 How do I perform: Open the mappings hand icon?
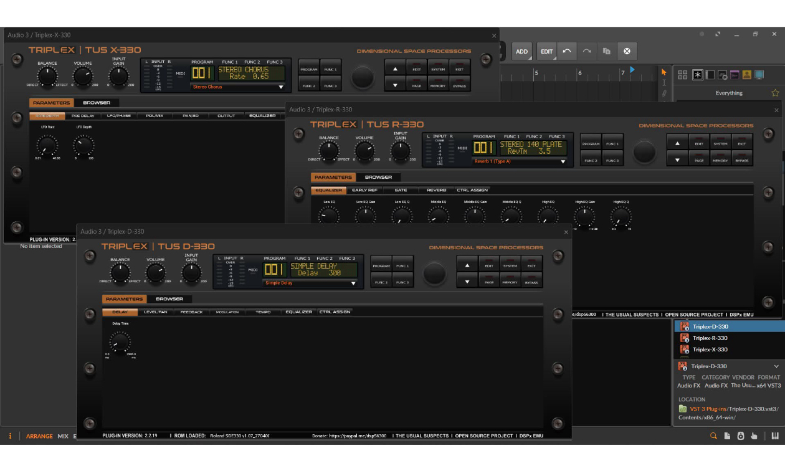[754, 436]
